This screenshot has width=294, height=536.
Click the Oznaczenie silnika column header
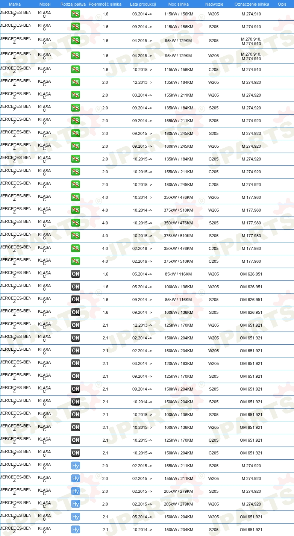[252, 4]
